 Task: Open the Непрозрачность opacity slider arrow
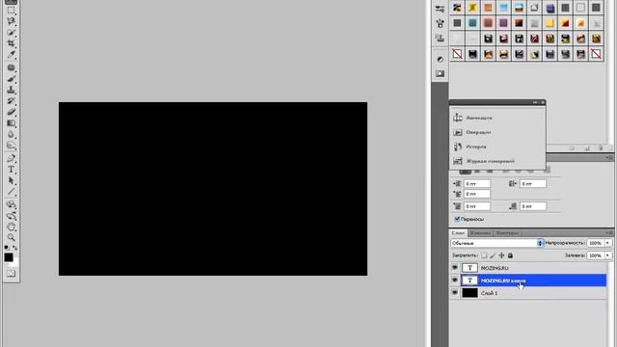click(x=608, y=243)
